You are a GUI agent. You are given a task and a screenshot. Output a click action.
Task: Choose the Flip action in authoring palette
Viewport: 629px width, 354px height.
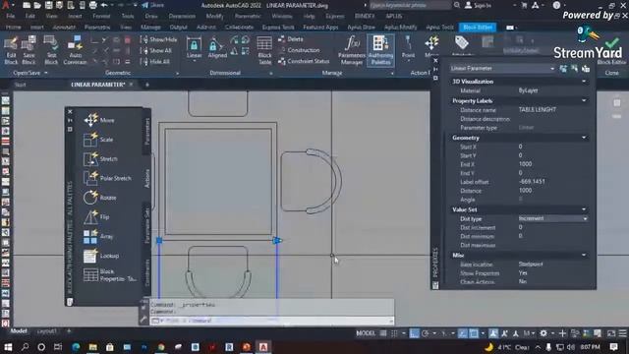click(x=96, y=216)
